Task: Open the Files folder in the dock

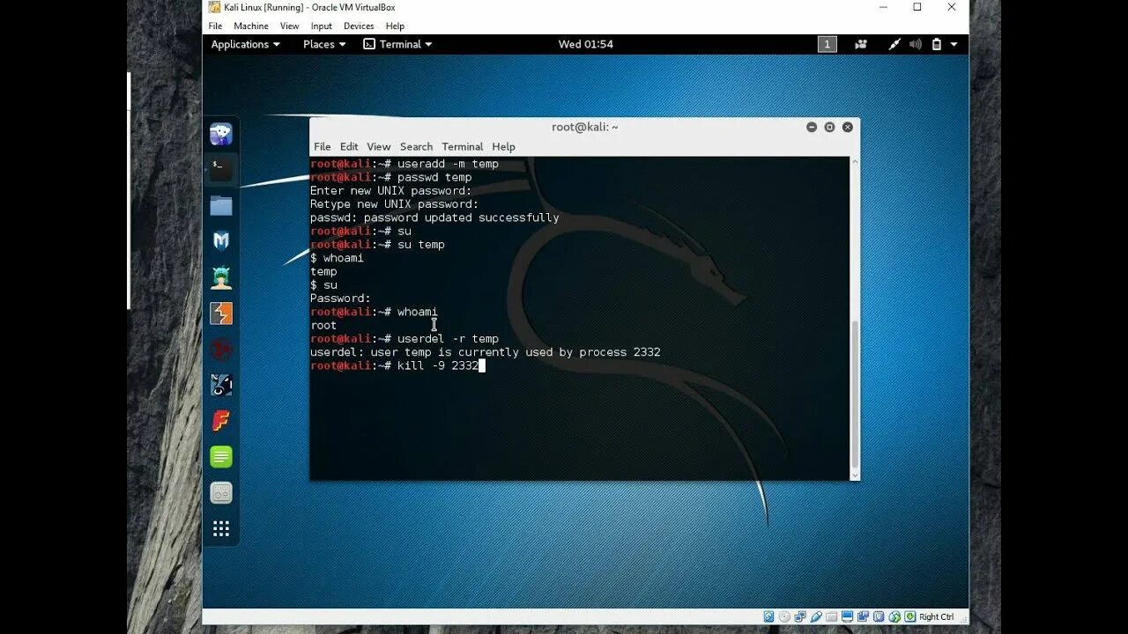Action: click(x=221, y=206)
